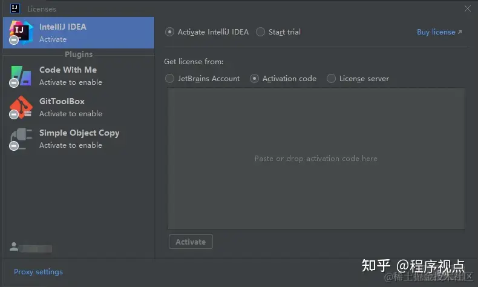Image resolution: width=478 pixels, height=287 pixels.
Task: Click the user account avatar icon
Action: click(14, 246)
